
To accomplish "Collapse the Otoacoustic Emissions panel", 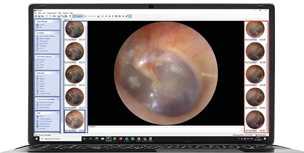I will point(58,56).
